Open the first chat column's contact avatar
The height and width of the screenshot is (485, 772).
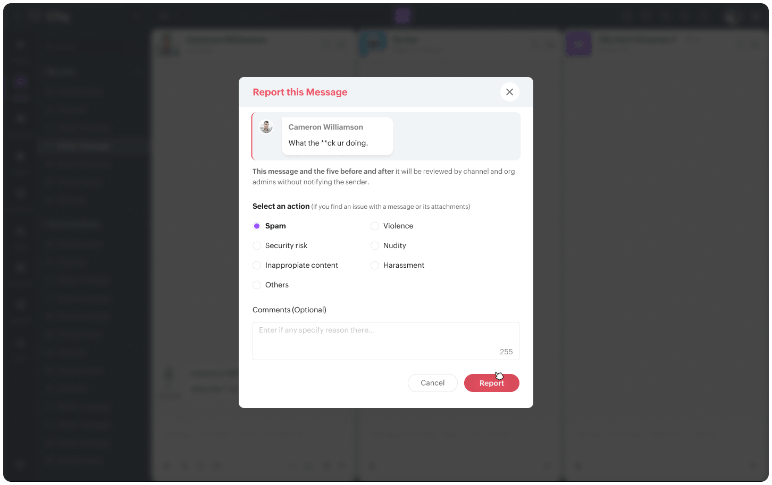(x=167, y=44)
